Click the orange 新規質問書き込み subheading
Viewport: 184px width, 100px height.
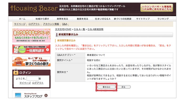pyautogui.click(x=67, y=41)
